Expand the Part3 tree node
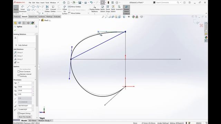The height and width of the screenshot is (124, 221). pyautogui.click(x=40, y=20)
